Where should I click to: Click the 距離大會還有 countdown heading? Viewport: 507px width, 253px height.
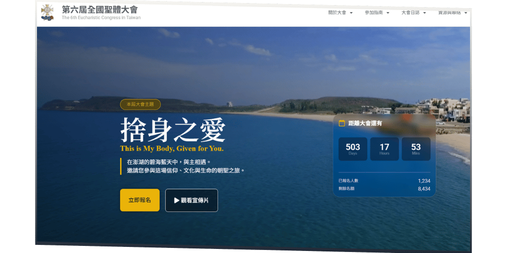pyautogui.click(x=365, y=123)
